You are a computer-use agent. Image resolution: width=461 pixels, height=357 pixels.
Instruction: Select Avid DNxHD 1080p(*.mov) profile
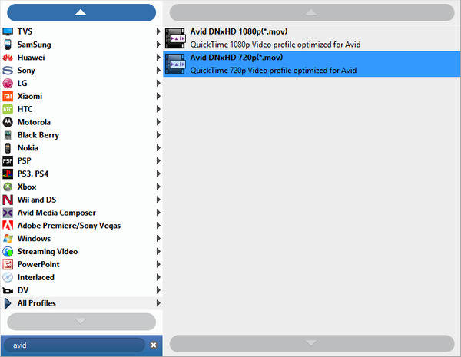click(312, 38)
